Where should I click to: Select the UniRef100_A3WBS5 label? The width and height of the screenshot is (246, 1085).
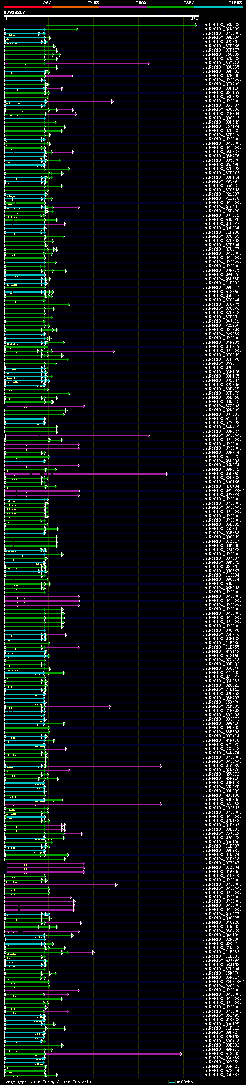point(221,67)
